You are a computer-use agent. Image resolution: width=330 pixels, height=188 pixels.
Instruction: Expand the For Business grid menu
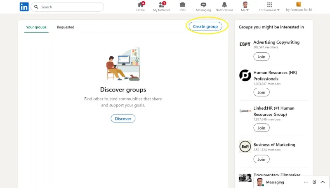269,7
